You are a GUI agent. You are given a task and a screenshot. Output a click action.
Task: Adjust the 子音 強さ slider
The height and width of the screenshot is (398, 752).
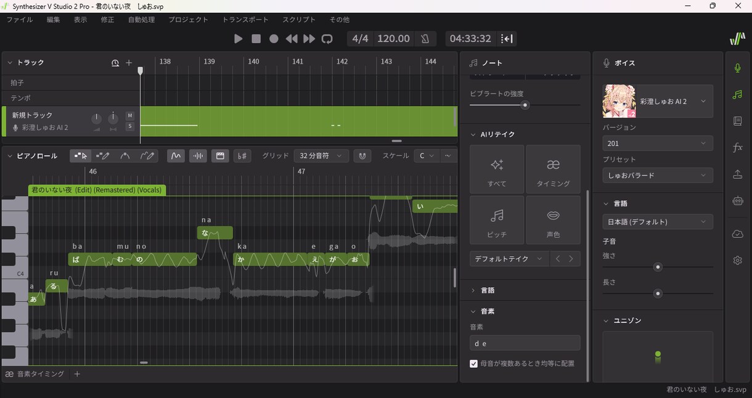point(658,267)
